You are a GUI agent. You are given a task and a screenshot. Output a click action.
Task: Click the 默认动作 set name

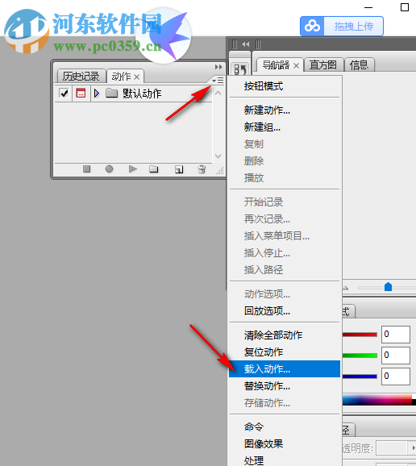tap(142, 94)
